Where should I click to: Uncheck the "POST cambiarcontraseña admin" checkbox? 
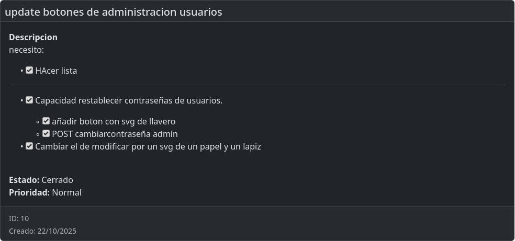46,133
